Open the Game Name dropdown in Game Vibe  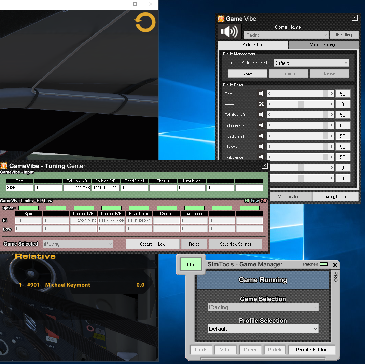(x=286, y=35)
